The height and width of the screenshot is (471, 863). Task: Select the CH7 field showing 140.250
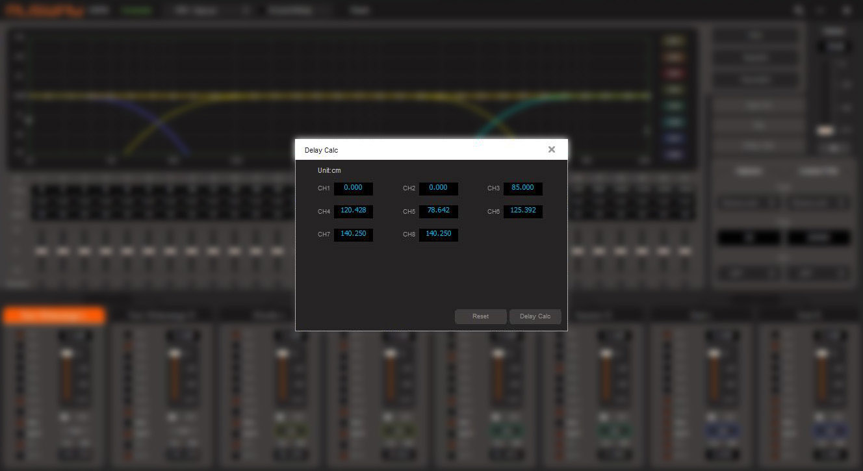[x=354, y=234]
